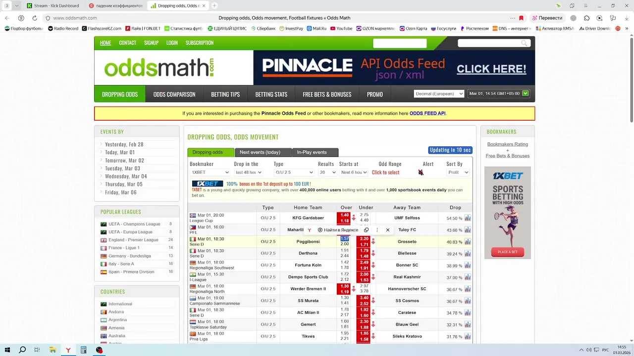Image resolution: width=634 pixels, height=356 pixels.
Task: Open the Type dropdown showing O/U 2.5
Action: (x=294, y=173)
